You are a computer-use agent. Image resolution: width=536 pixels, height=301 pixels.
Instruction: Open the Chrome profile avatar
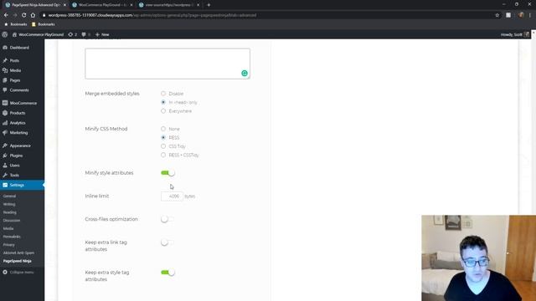tap(521, 15)
